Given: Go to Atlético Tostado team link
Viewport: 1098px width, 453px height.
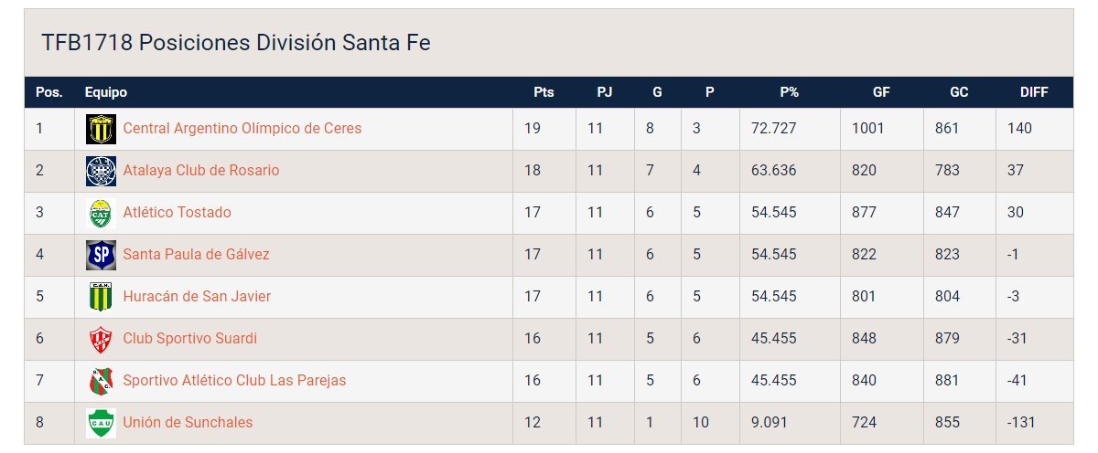Looking at the screenshot, I should pyautogui.click(x=177, y=213).
